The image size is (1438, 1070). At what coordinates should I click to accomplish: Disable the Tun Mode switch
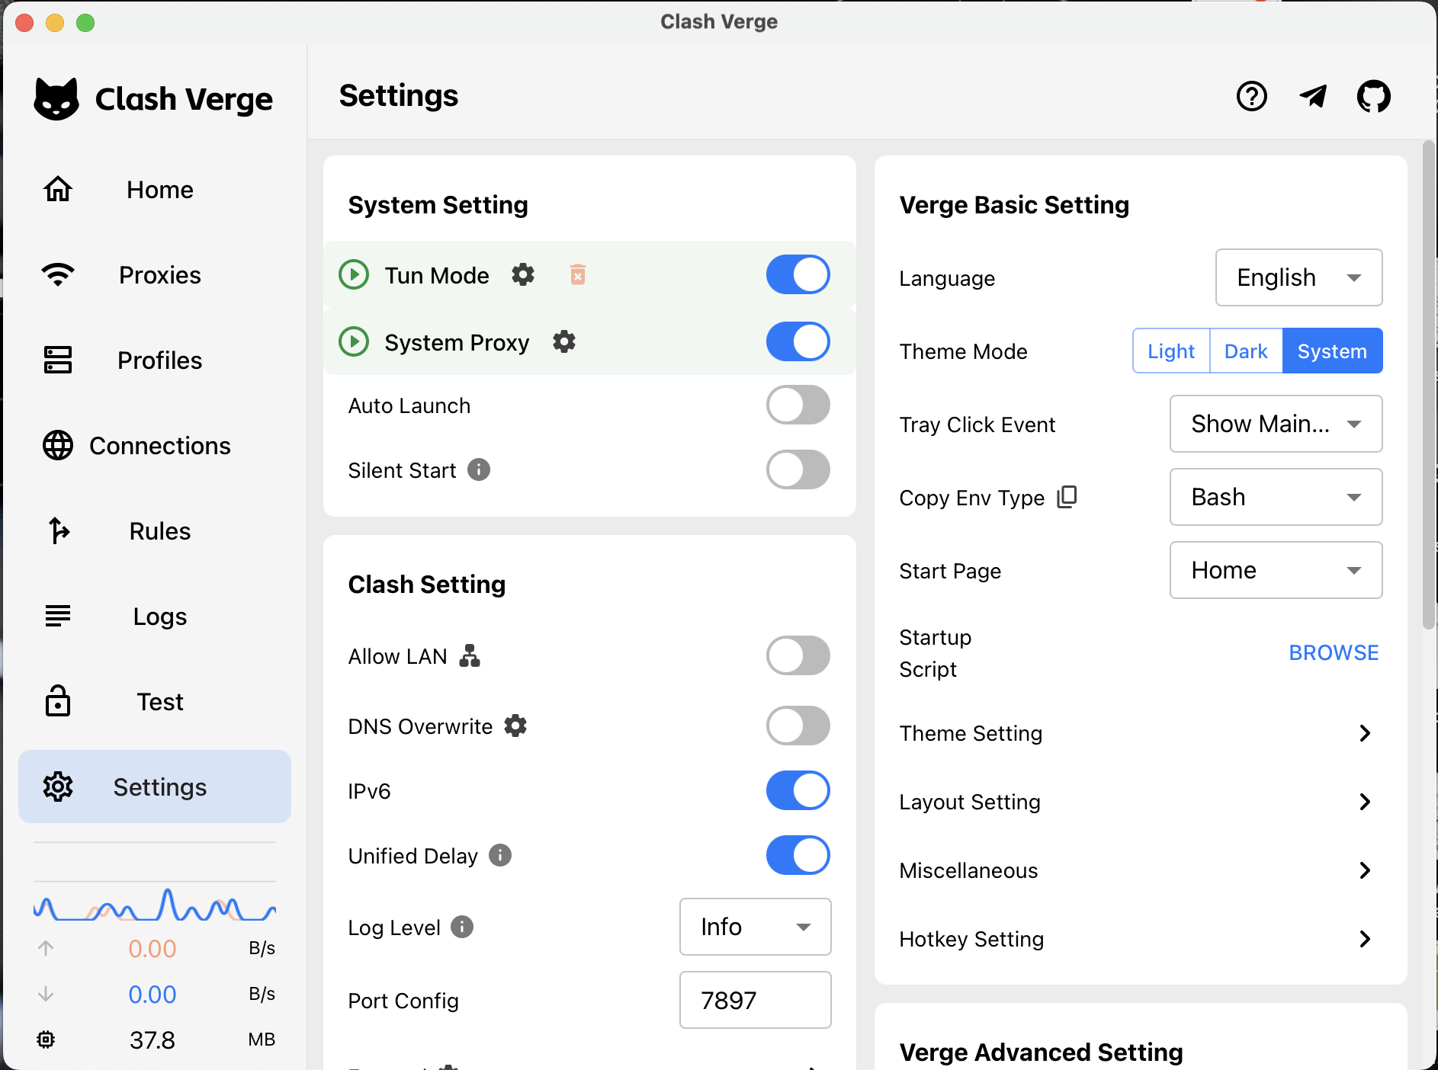[x=798, y=274]
